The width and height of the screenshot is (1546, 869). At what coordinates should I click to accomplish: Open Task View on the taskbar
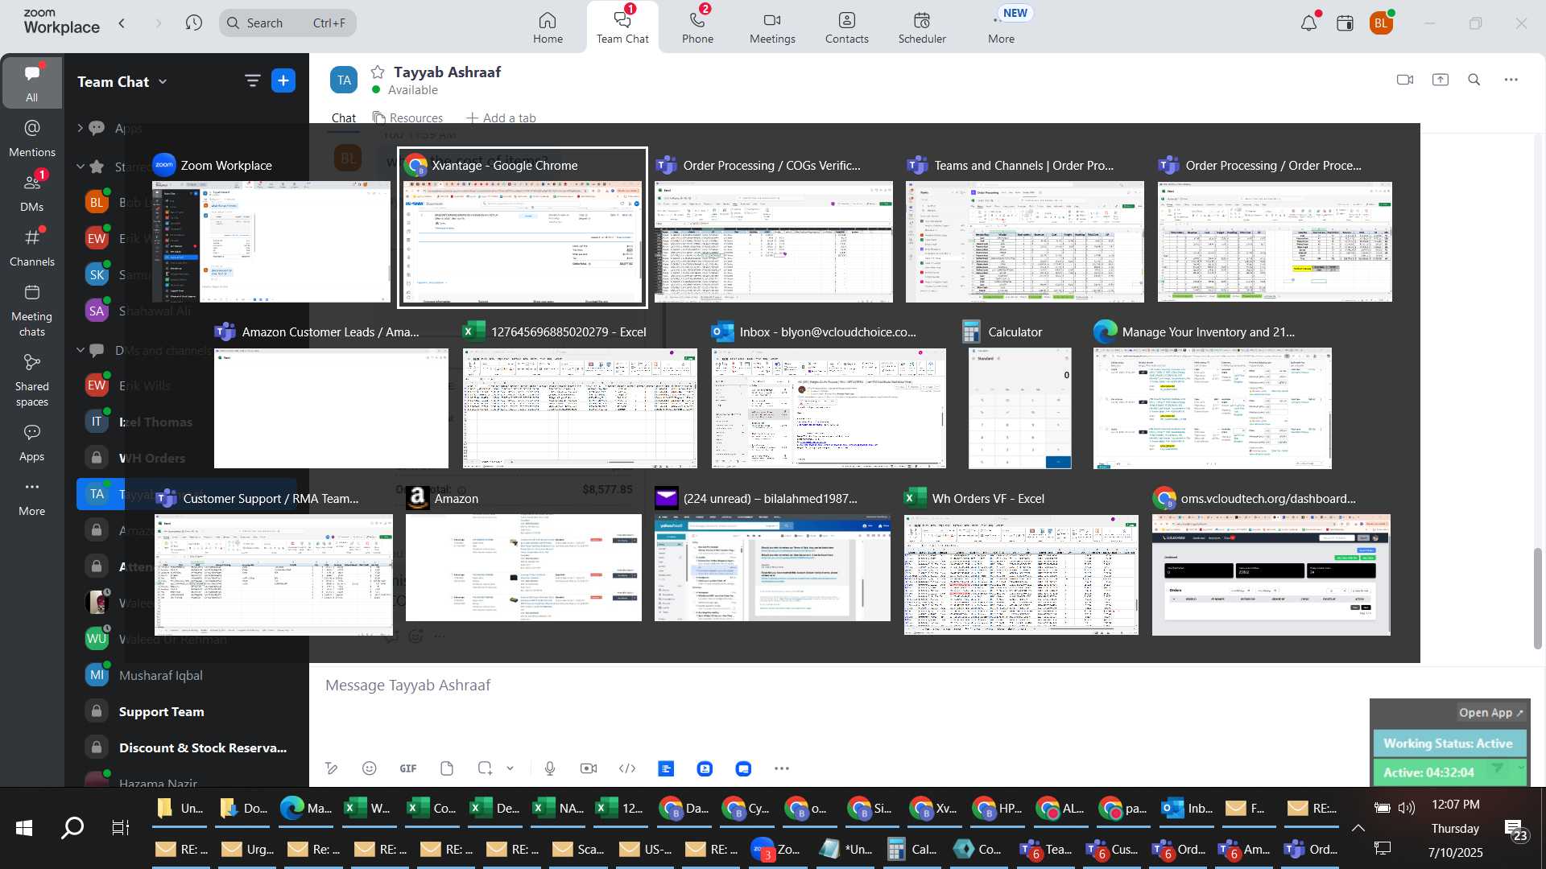[120, 827]
